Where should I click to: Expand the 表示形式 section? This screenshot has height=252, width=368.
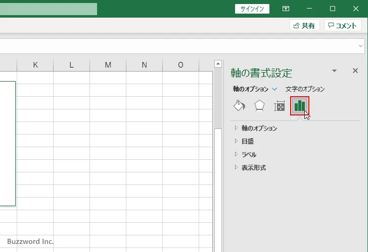[x=250, y=167]
